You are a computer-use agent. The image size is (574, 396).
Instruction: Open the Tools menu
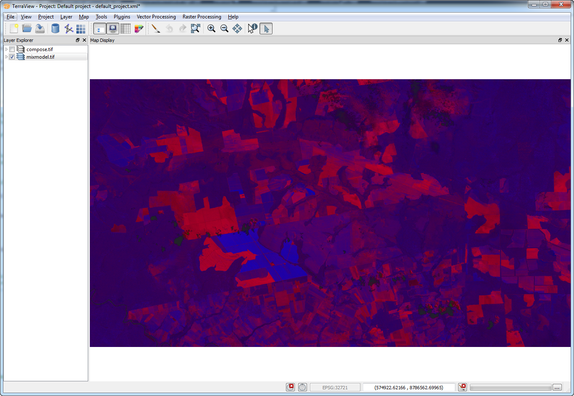[101, 17]
